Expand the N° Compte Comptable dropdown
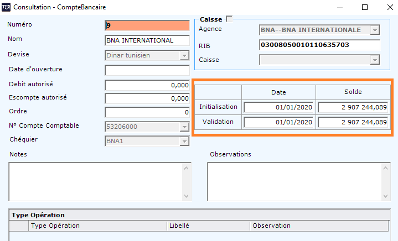398x241 pixels. (x=184, y=127)
